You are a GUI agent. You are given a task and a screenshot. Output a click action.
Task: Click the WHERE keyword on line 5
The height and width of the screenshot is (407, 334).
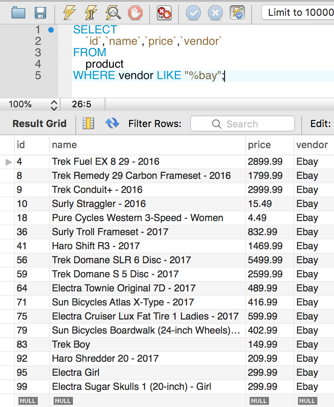pos(94,76)
